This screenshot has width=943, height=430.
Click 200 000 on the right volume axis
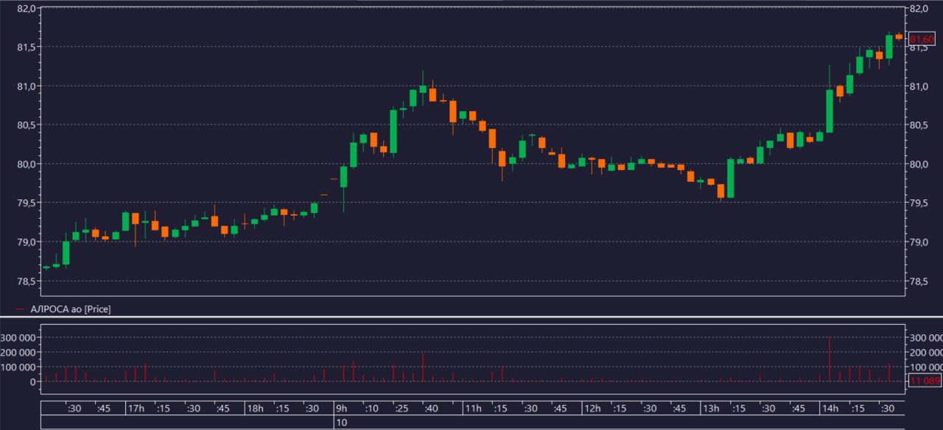[925, 352]
